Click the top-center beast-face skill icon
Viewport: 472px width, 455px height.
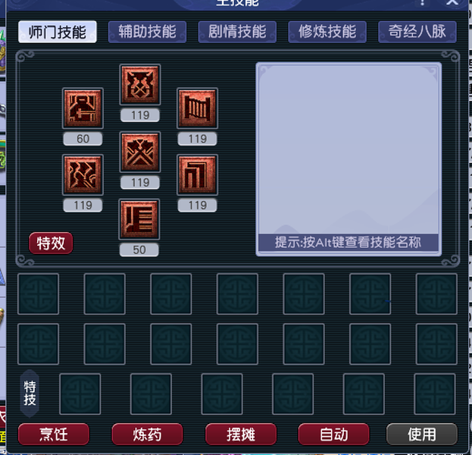pos(140,84)
